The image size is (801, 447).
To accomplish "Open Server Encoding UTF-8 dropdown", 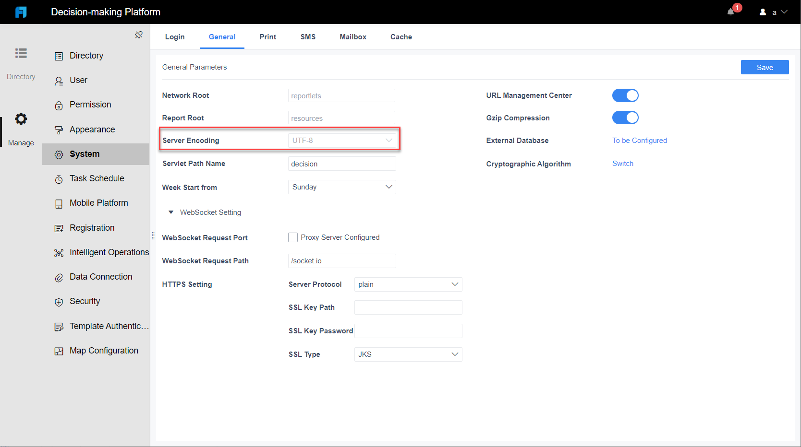I will [342, 141].
